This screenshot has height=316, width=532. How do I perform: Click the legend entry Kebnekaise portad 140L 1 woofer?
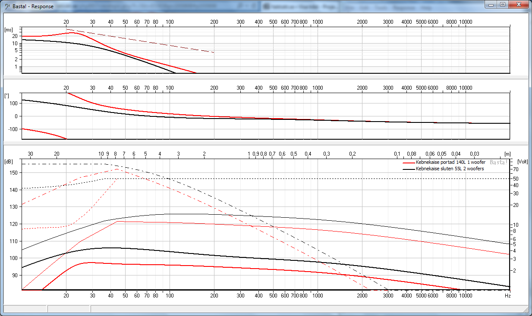point(450,162)
